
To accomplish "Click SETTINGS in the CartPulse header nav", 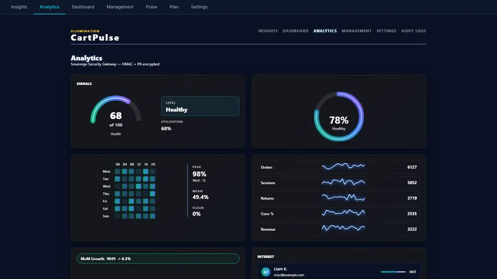I will [386, 31].
